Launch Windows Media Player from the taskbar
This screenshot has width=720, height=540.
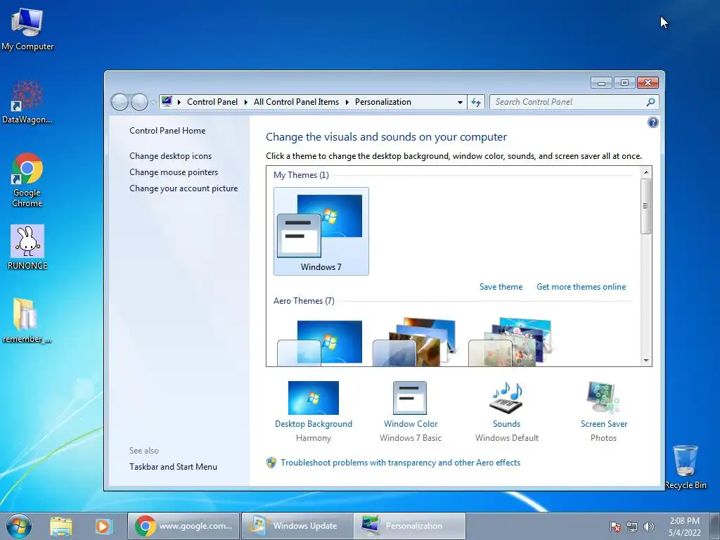click(x=103, y=526)
